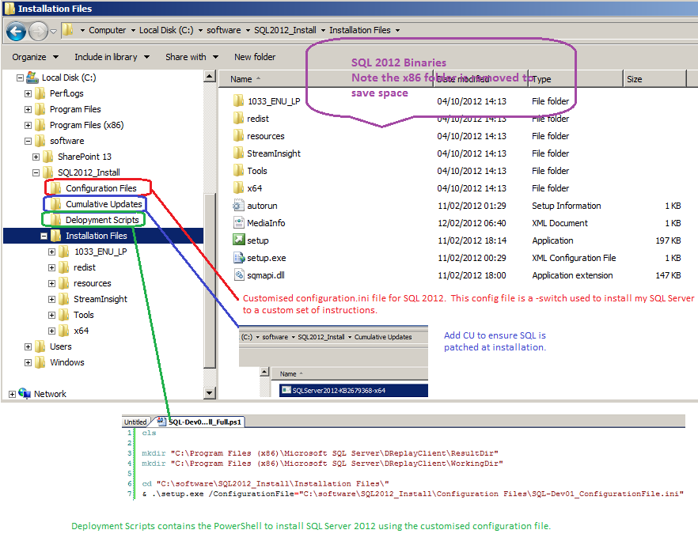698x545 pixels.
Task: Open the Configuration Files folder in the tree
Action: [x=101, y=188]
